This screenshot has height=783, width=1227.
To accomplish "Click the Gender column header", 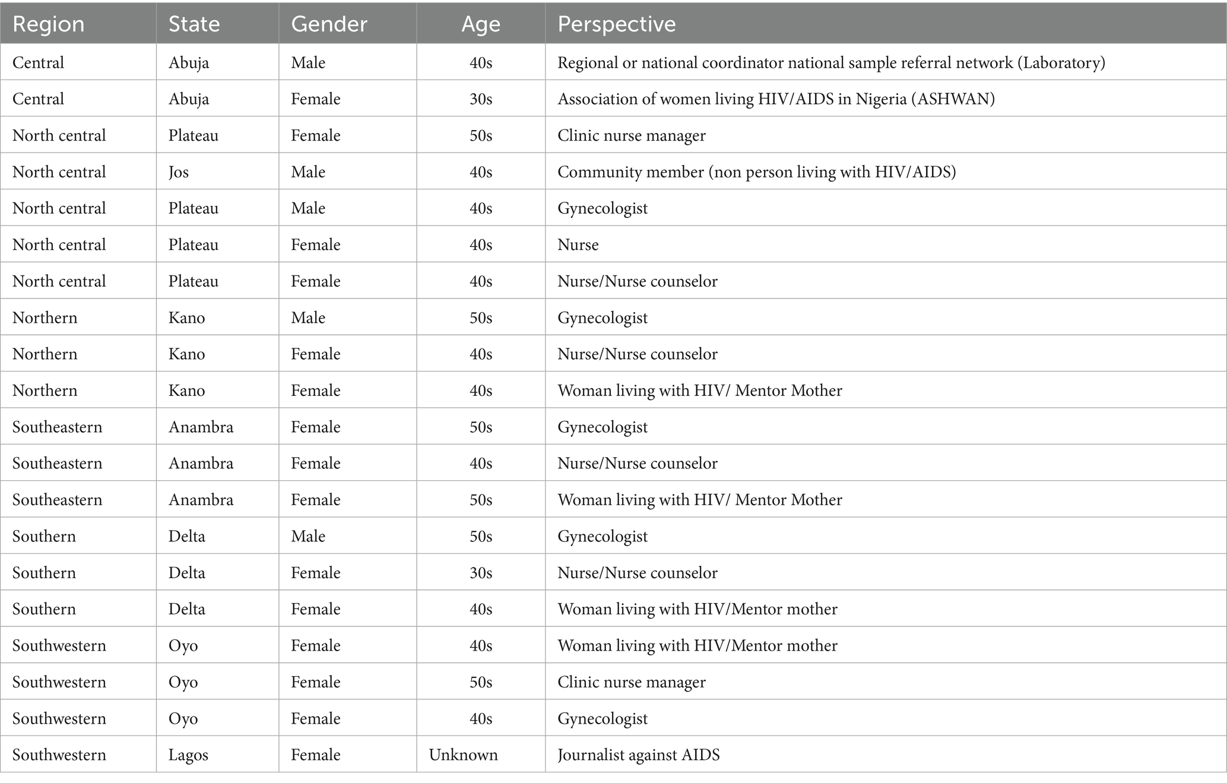I will [329, 24].
